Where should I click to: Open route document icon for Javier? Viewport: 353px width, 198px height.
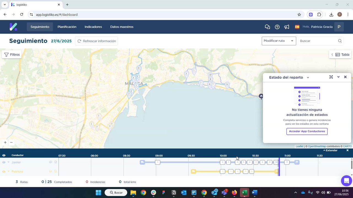55,162
